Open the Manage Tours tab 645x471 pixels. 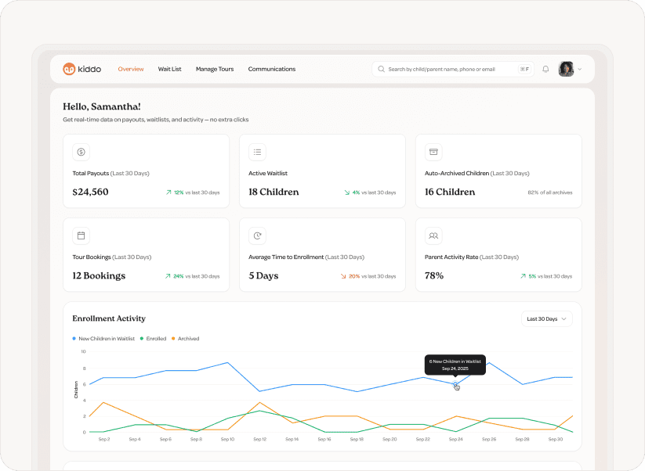point(215,69)
